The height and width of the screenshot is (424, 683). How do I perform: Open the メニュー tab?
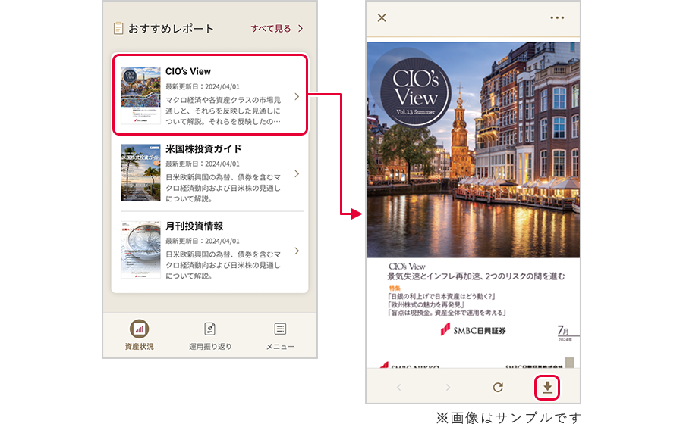pos(280,335)
